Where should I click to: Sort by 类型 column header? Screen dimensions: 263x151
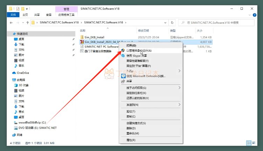pos(173,31)
